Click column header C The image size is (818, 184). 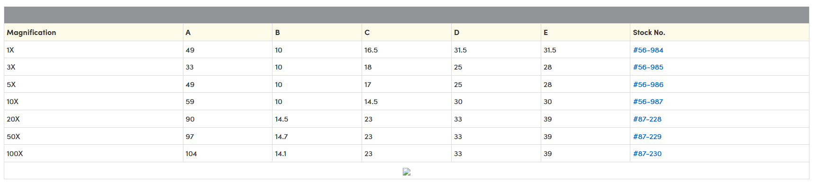367,33
